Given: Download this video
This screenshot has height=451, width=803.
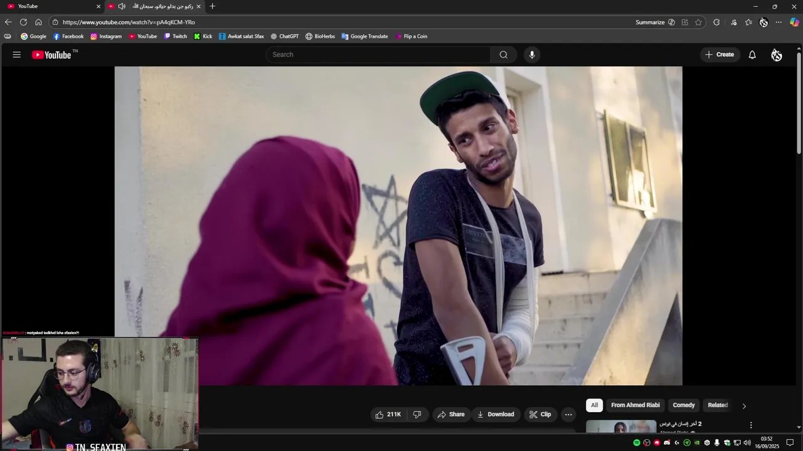Looking at the screenshot, I should [496, 415].
